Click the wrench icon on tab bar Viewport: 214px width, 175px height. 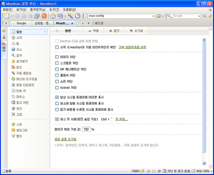82,23
